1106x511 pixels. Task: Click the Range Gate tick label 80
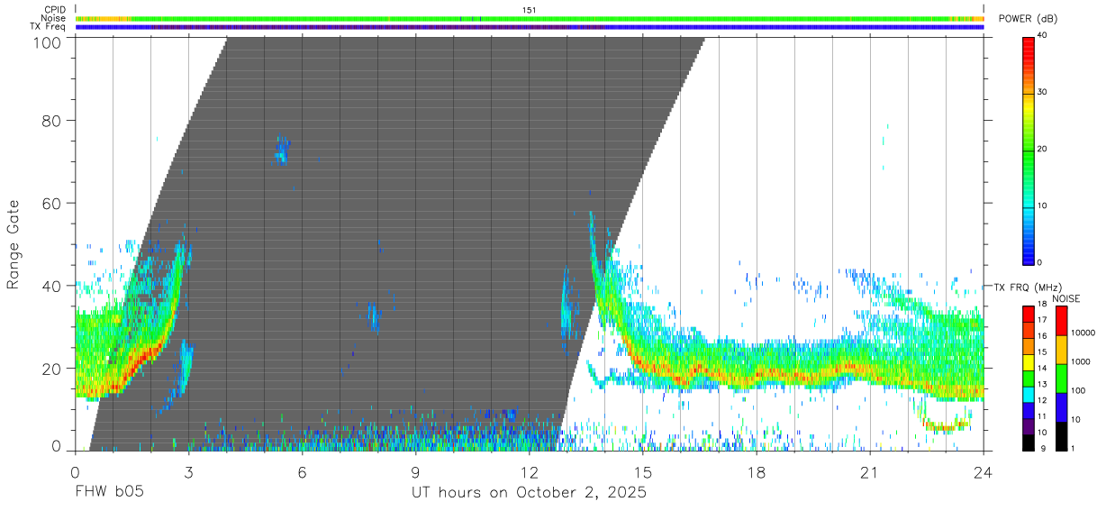(53, 120)
